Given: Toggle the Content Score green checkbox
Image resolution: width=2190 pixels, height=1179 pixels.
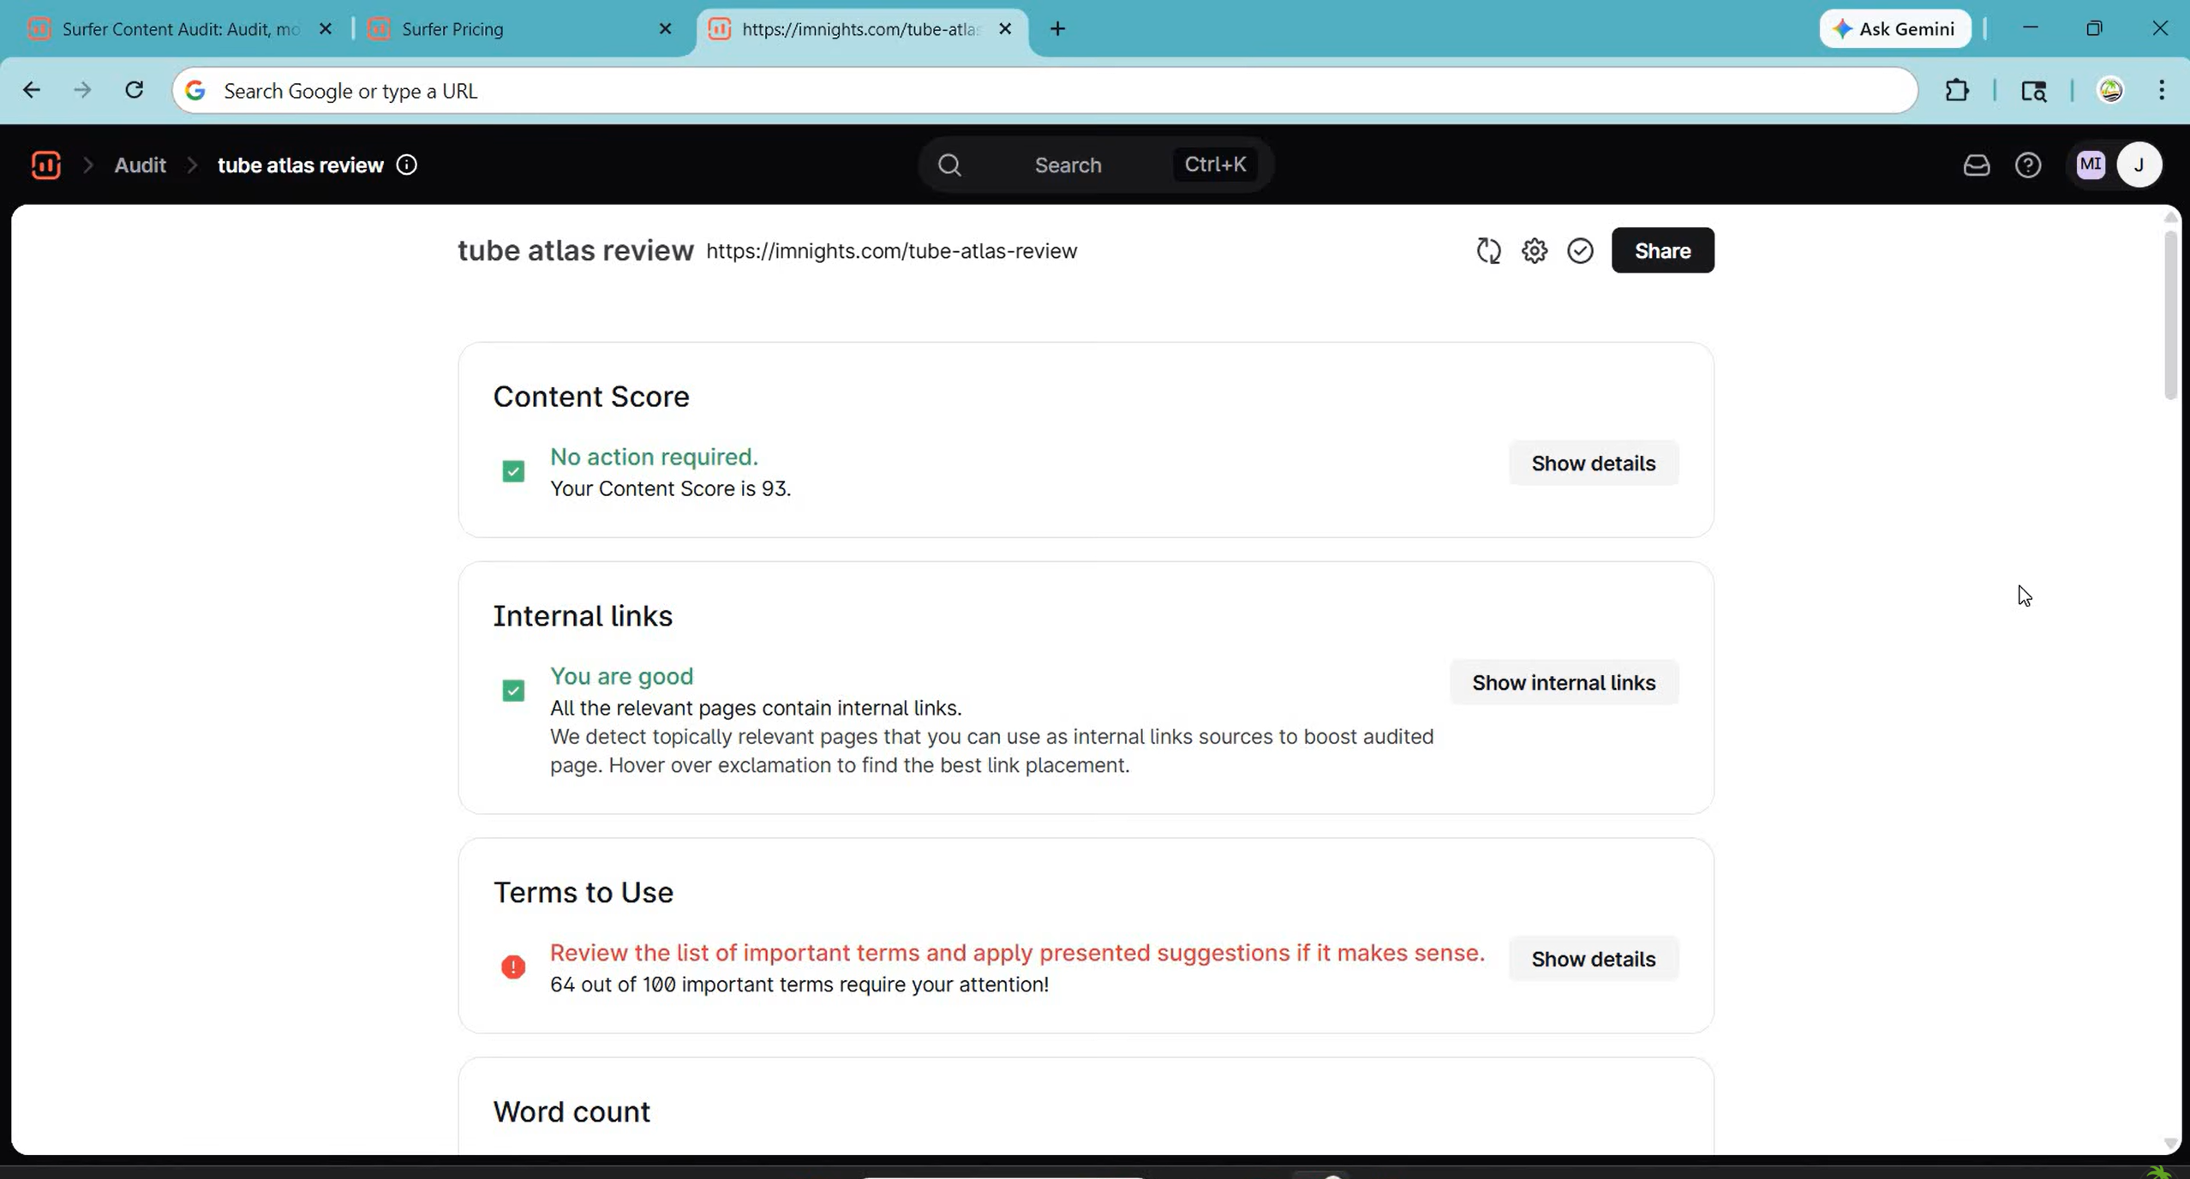Looking at the screenshot, I should click(x=512, y=471).
